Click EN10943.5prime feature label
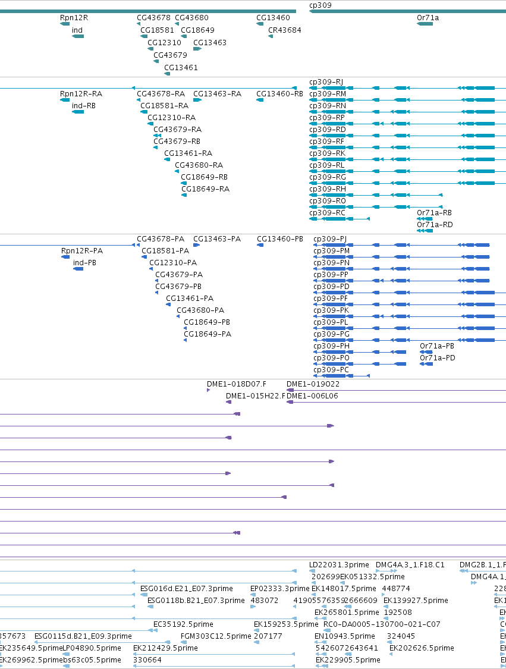506x669 pixels. (x=345, y=636)
